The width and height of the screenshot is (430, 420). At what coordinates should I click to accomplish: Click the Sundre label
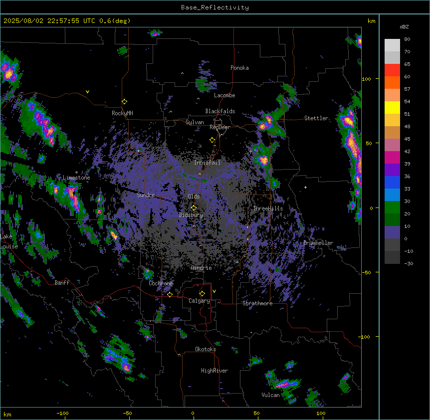[146, 195]
